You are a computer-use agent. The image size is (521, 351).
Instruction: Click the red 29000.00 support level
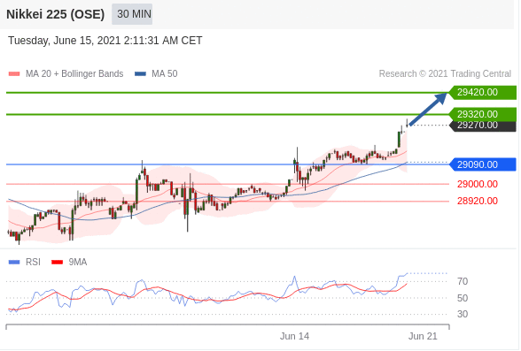477,184
